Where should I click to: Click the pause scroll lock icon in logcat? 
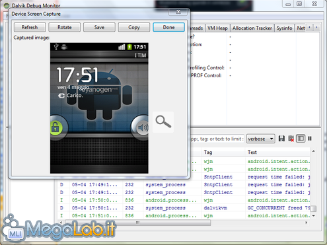coord(310,139)
